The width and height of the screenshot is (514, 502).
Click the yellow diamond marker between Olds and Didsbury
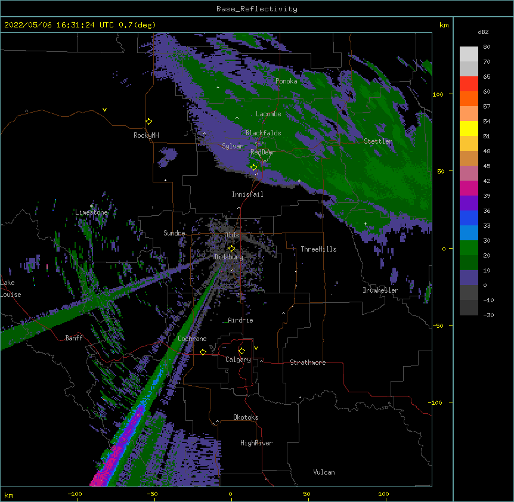point(231,249)
